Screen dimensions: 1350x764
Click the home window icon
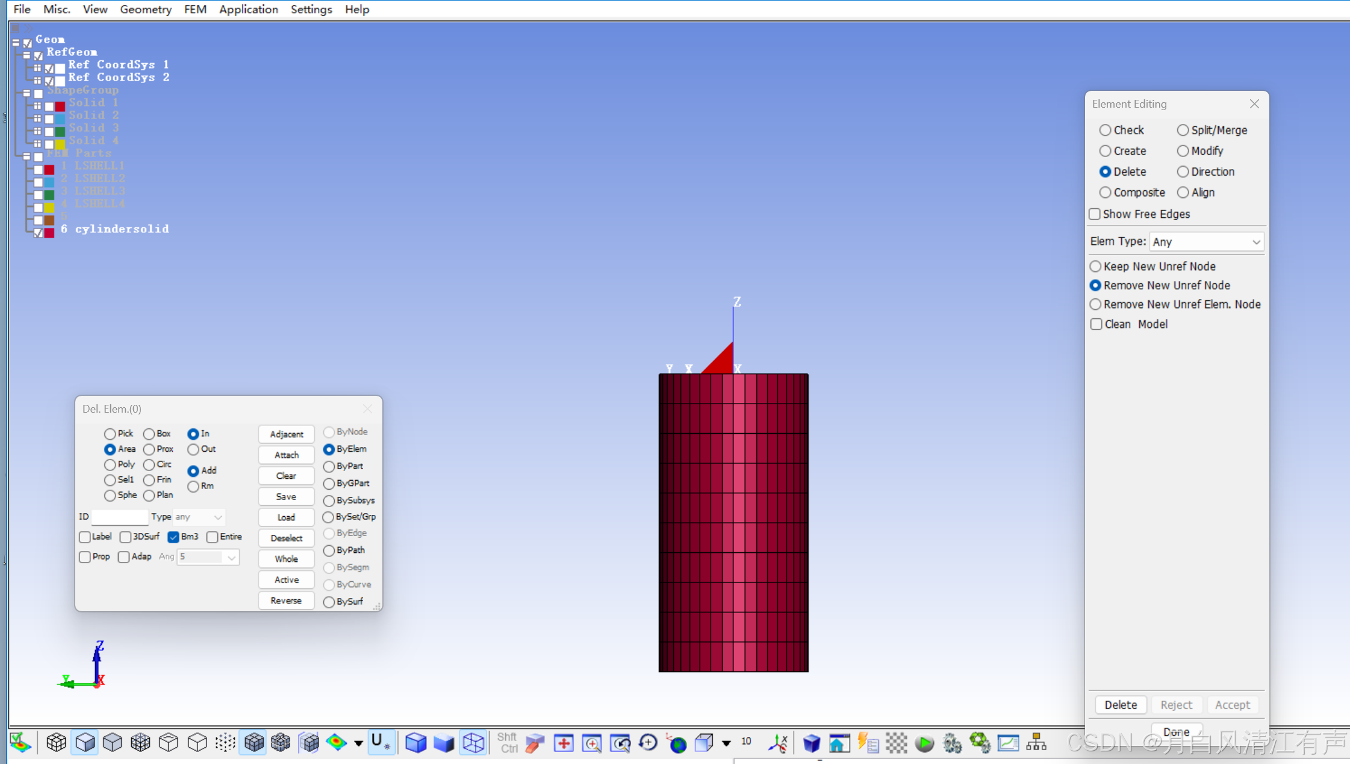tap(839, 744)
